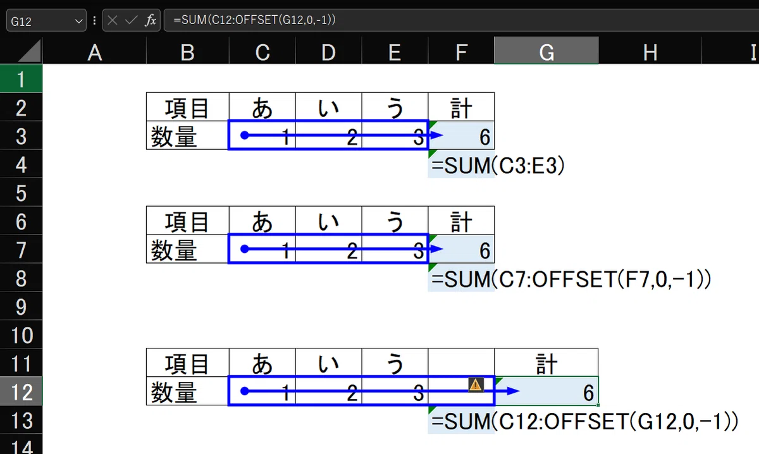Viewport: 759px width, 454px height.
Task: Open the insert function fx icon
Action: (151, 20)
